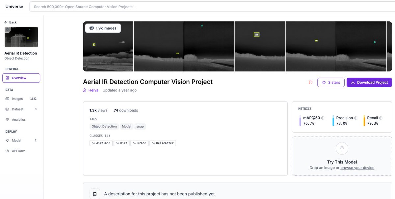Open sixth IR thumbnail in strip
Image resolution: width=395 pixels, height=199 pixels.
[361, 46]
